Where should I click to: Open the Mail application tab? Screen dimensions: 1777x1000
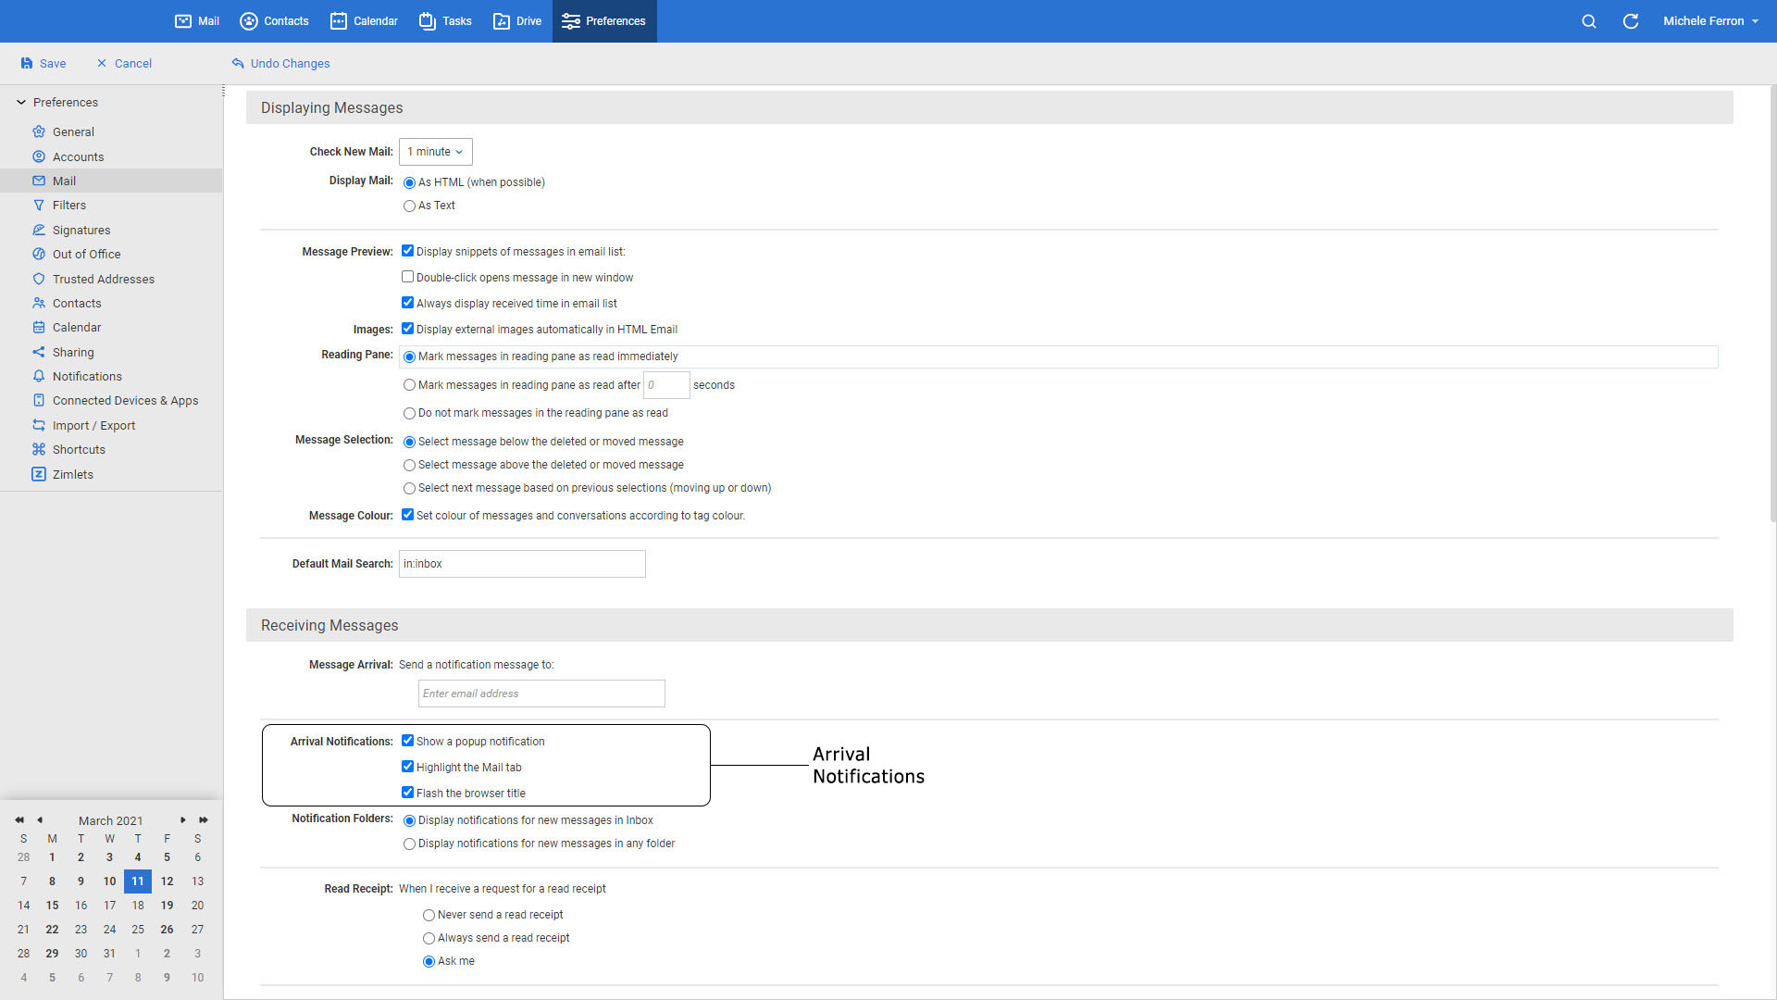tap(195, 20)
